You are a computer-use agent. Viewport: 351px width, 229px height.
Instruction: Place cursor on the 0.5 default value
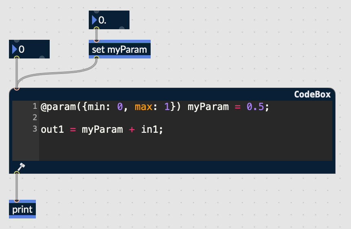pos(255,107)
